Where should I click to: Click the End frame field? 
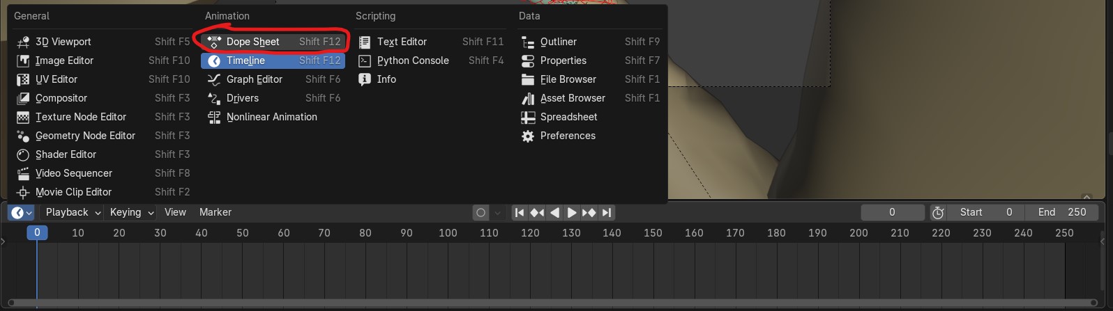1061,213
